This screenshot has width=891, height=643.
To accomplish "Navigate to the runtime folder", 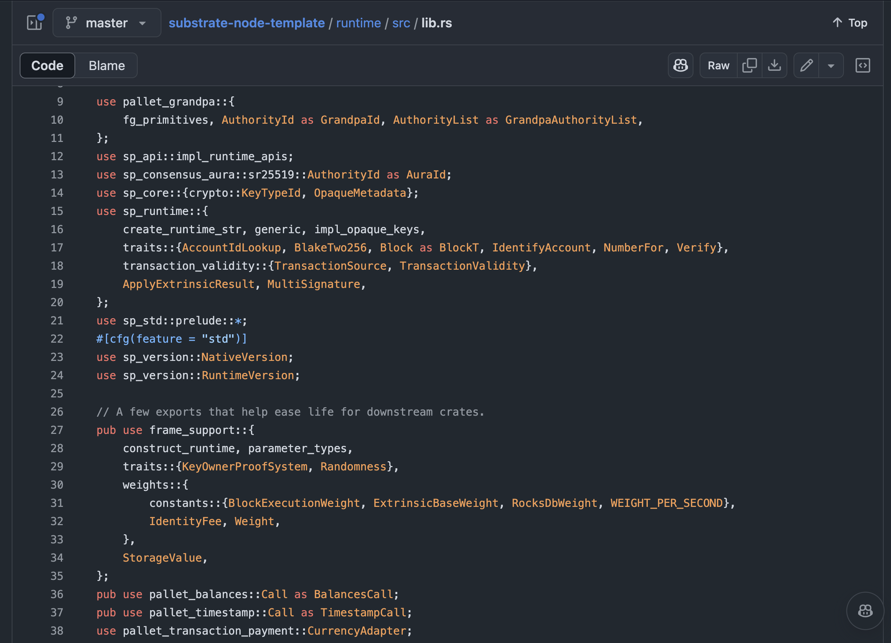I will (358, 23).
